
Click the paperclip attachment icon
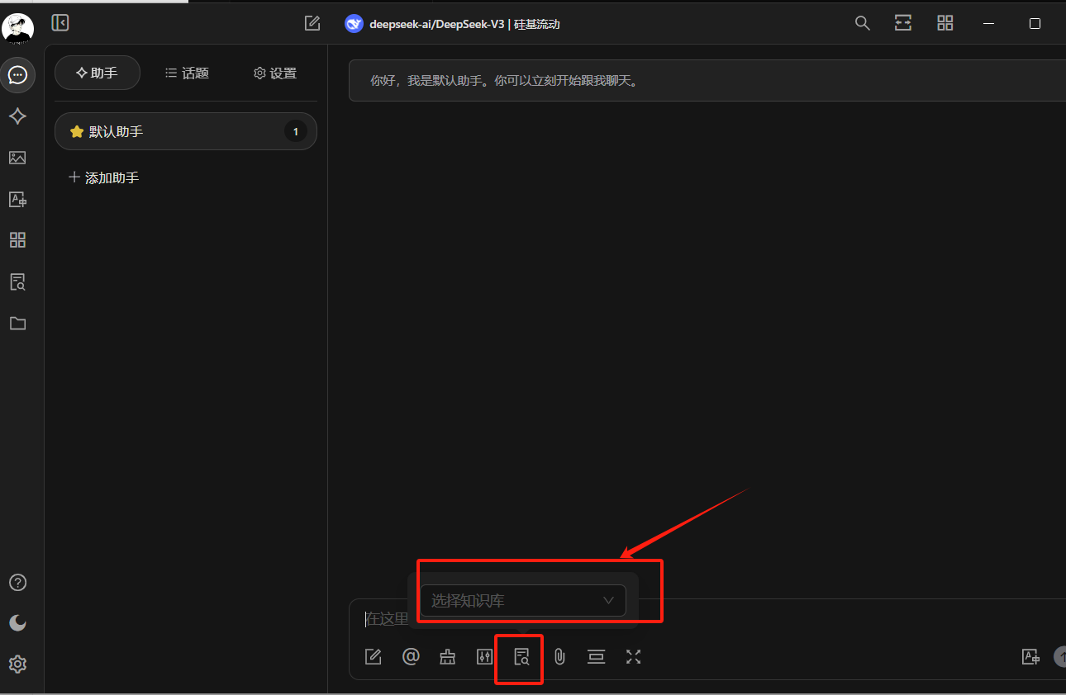[559, 657]
